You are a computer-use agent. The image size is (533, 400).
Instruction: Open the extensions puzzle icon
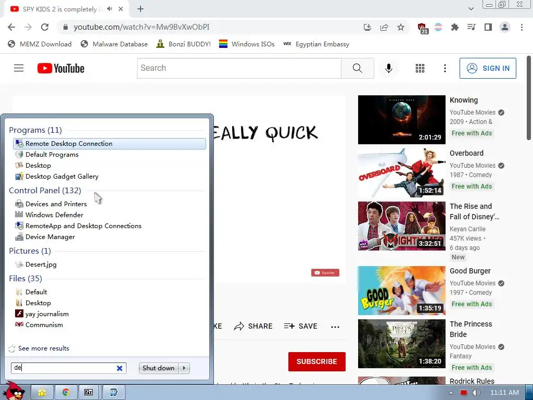454,27
